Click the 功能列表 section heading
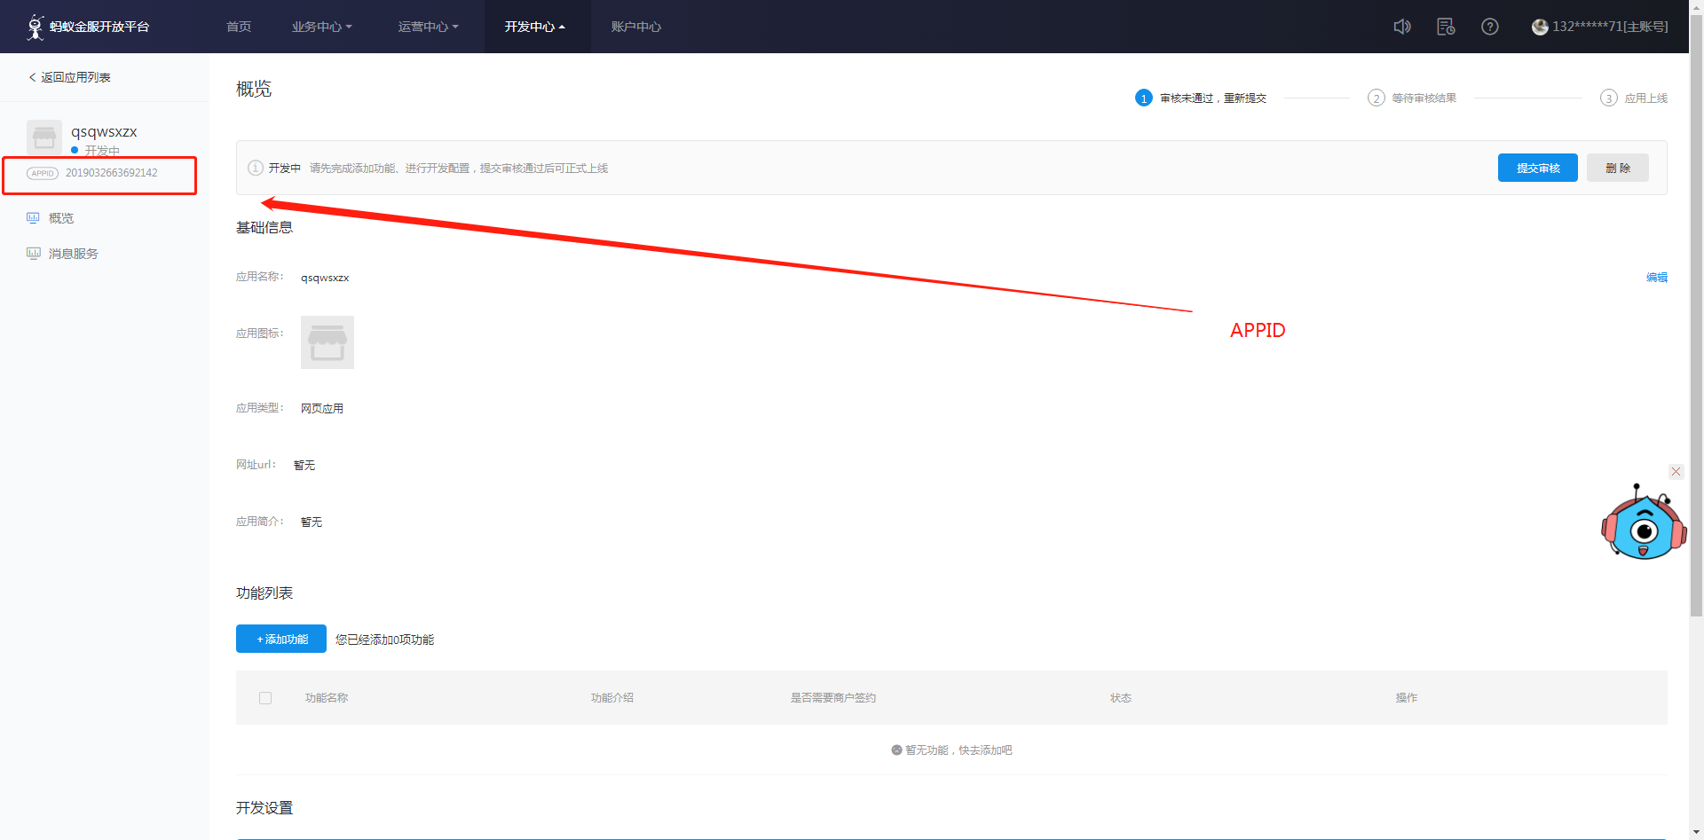This screenshot has width=1704, height=840. pyautogui.click(x=264, y=593)
